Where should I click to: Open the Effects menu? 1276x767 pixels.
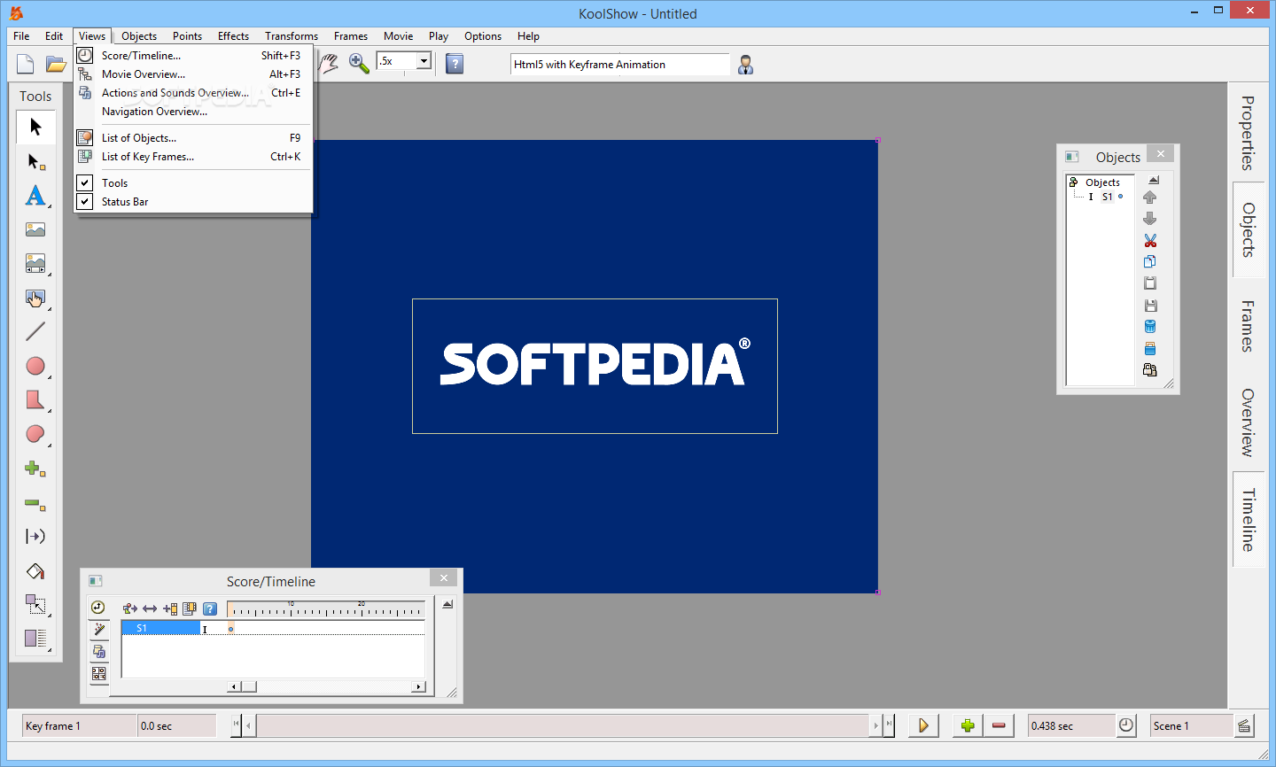click(233, 36)
